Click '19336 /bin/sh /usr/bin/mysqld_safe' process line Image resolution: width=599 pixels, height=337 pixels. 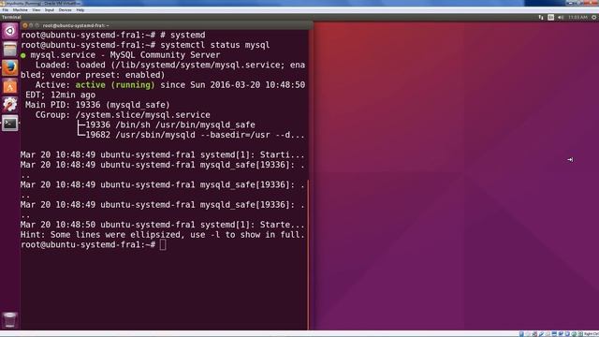pyautogui.click(x=170, y=125)
